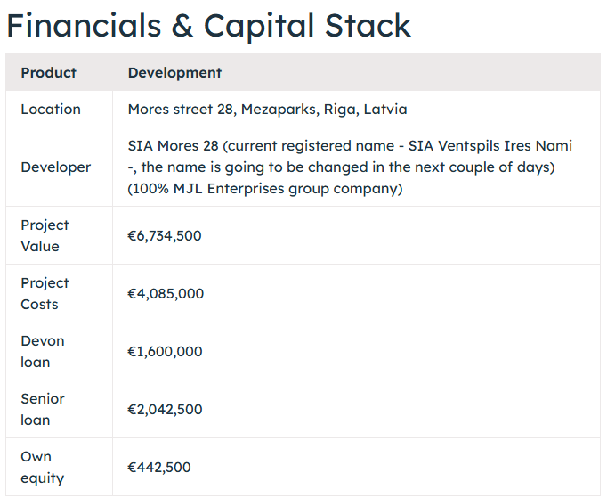Click the Project Costs label
This screenshot has height=498, width=607.
(x=45, y=293)
